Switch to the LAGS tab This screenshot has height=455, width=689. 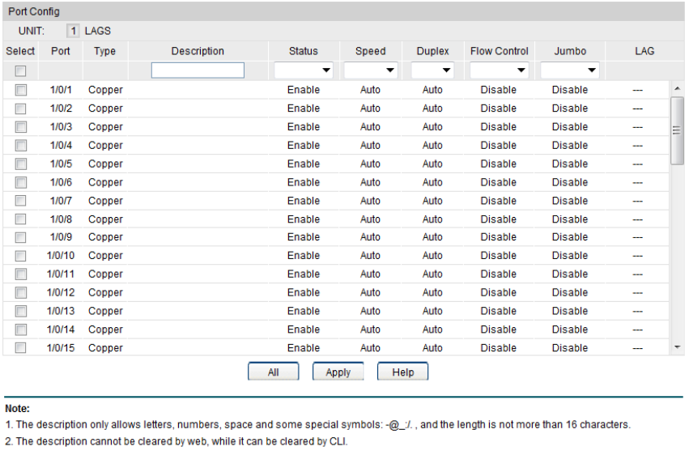click(x=98, y=31)
